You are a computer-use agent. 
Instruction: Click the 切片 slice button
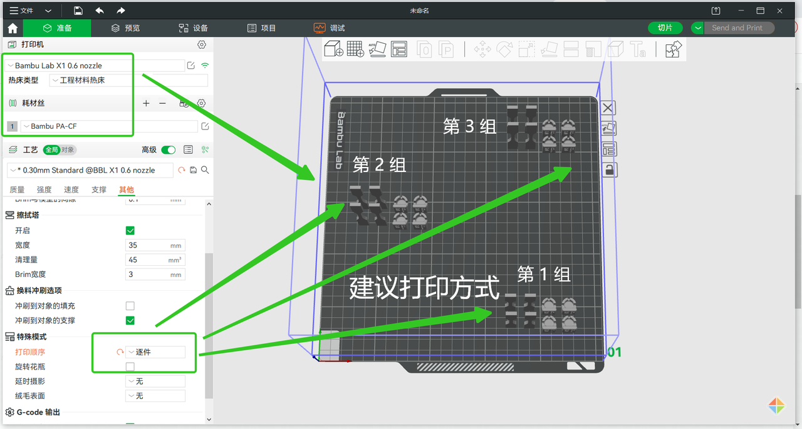665,28
